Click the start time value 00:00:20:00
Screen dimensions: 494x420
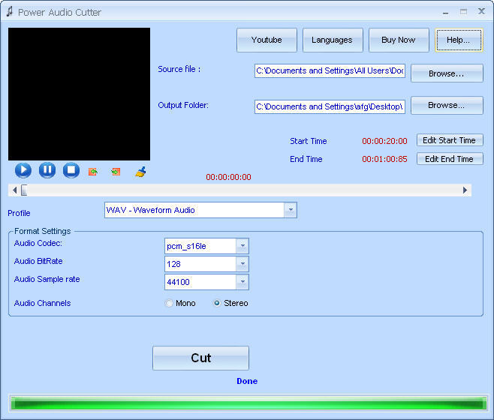(384, 141)
